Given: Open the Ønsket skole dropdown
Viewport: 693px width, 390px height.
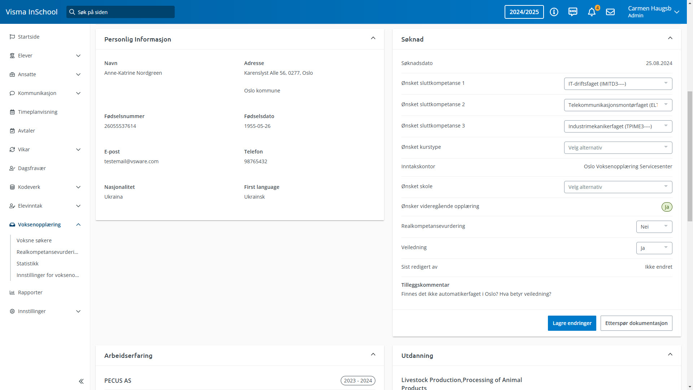Looking at the screenshot, I should pos(618,187).
